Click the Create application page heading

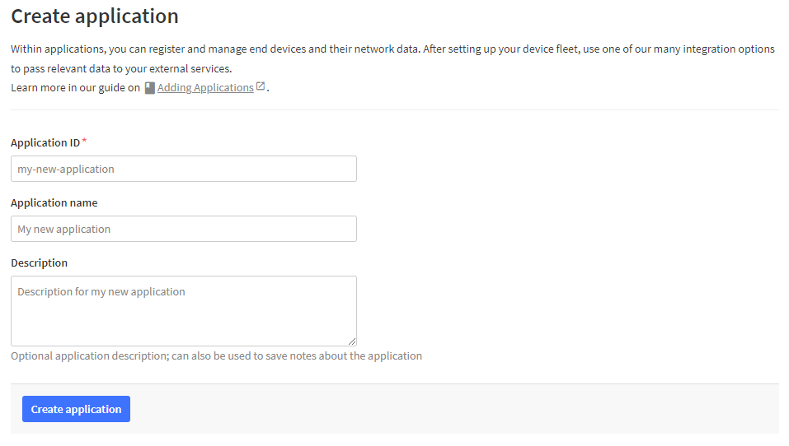(x=95, y=16)
